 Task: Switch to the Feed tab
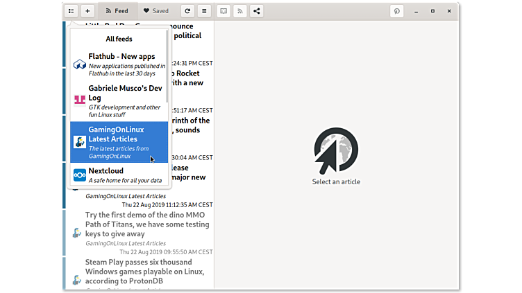116,11
